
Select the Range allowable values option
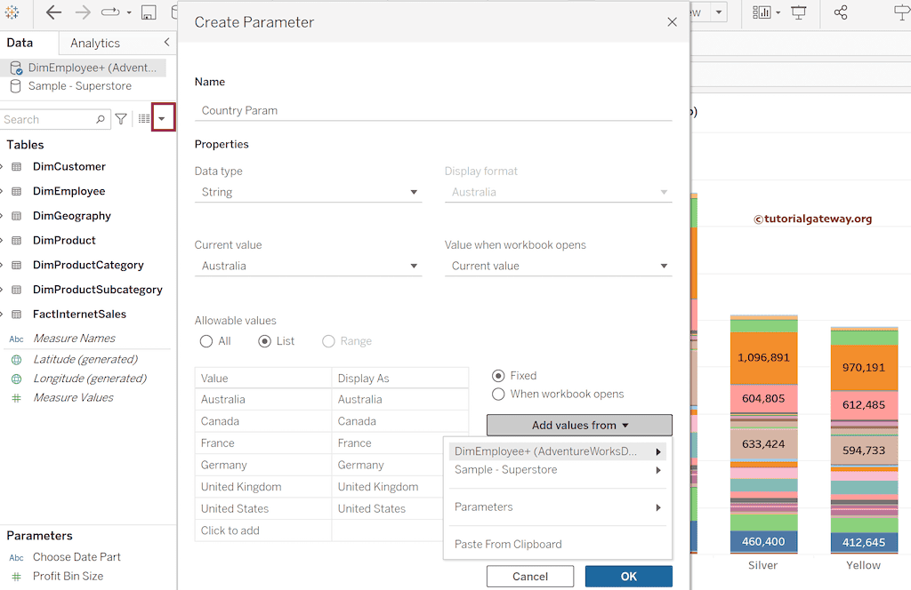click(329, 341)
